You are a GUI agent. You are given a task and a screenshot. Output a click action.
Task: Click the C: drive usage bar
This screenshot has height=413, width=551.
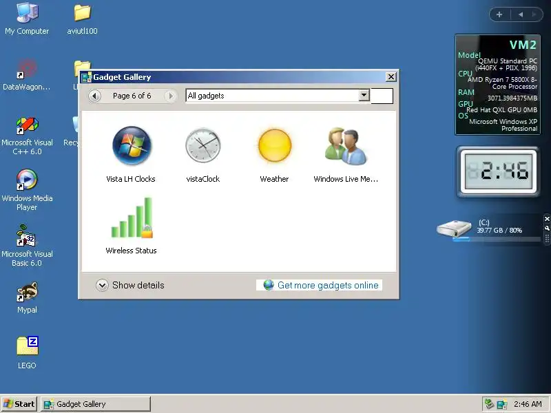(x=497, y=240)
